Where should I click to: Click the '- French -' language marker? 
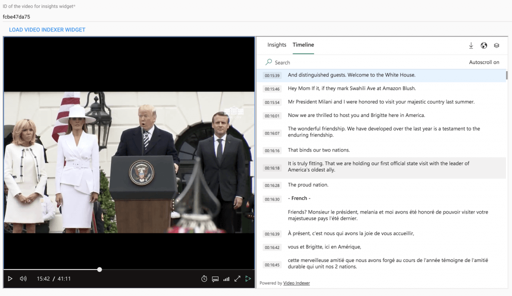point(299,198)
